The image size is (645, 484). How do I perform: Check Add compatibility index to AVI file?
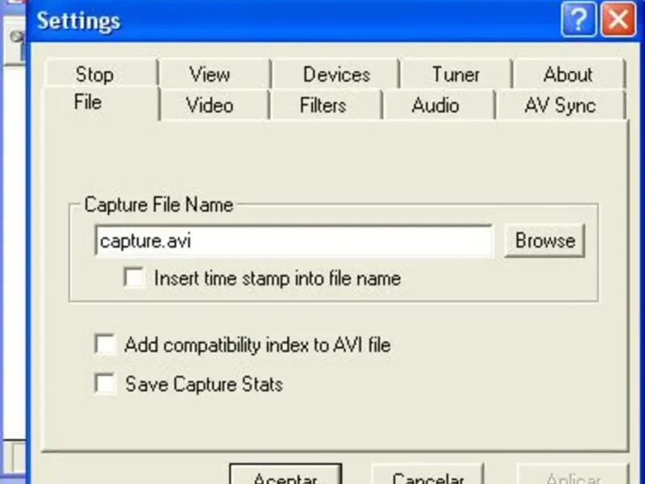click(x=106, y=345)
